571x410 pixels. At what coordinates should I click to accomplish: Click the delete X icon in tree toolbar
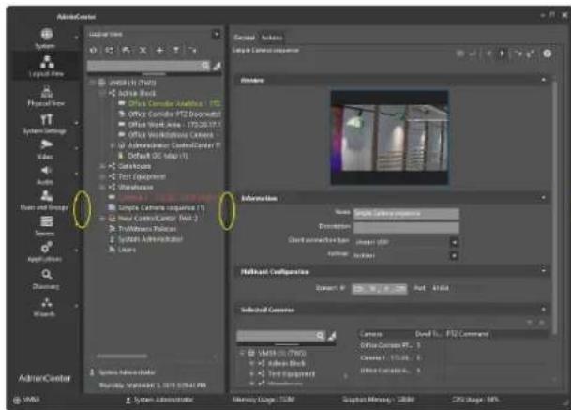[143, 51]
